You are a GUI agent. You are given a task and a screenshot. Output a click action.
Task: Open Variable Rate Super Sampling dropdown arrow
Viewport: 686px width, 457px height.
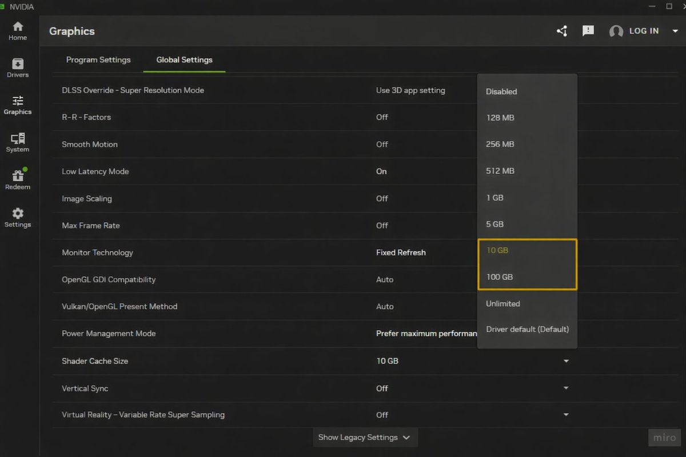tap(566, 415)
